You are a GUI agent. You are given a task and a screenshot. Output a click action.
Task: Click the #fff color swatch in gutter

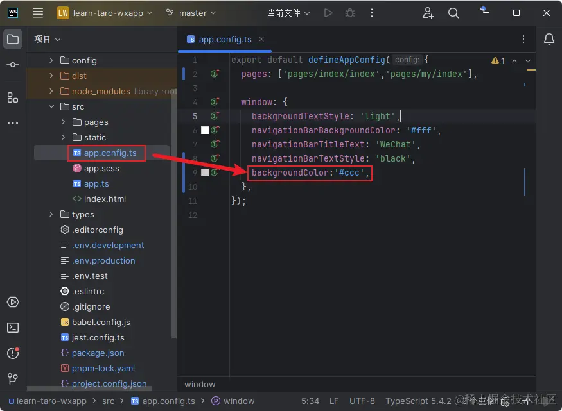(205, 130)
